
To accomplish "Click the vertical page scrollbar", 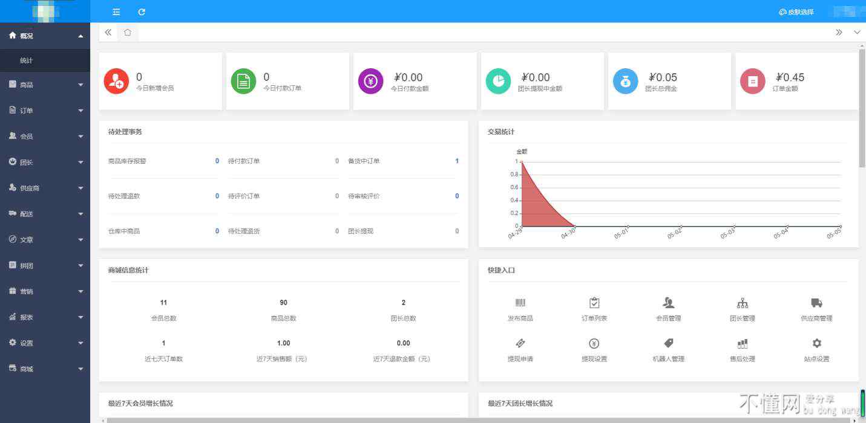I will tap(862, 109).
